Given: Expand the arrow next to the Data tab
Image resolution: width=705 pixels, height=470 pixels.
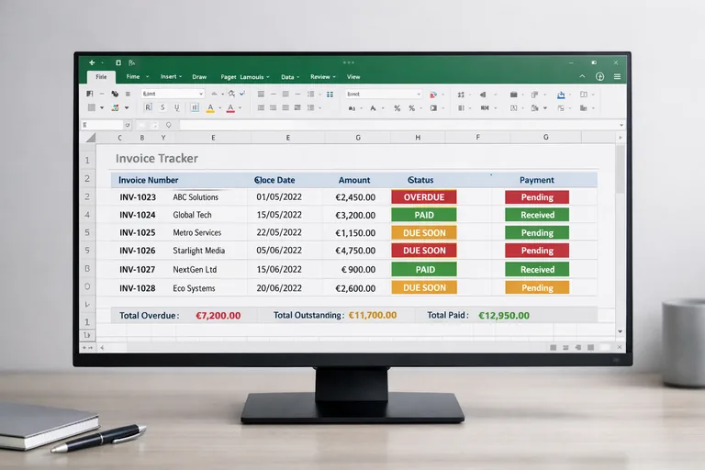Looking at the screenshot, I should tap(298, 77).
